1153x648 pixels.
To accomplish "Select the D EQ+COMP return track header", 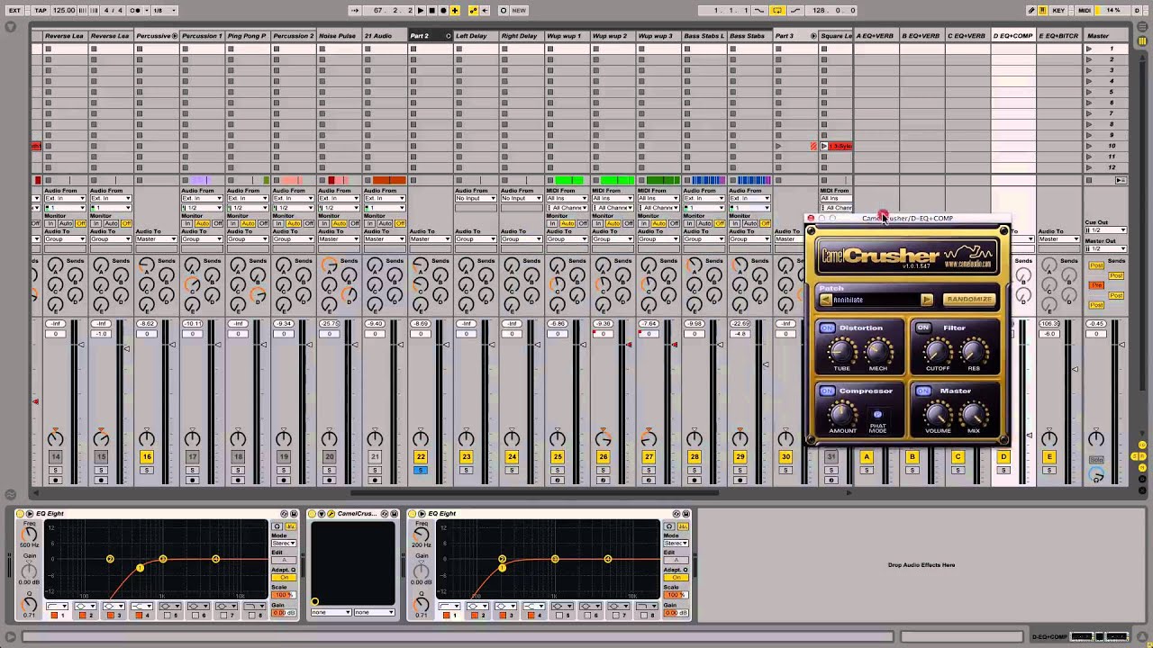I will 1012,36.
